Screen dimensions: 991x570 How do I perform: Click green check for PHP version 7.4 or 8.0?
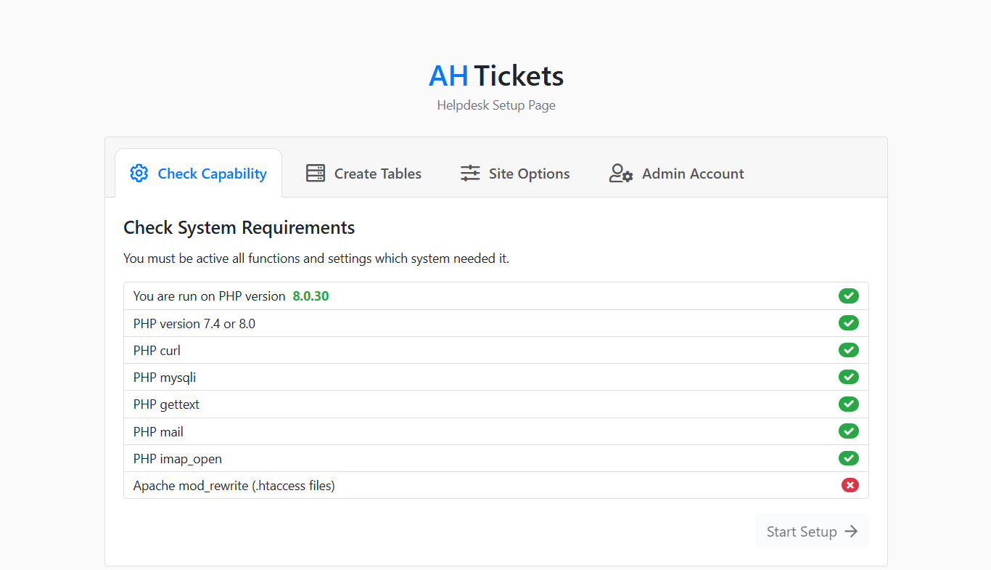849,323
